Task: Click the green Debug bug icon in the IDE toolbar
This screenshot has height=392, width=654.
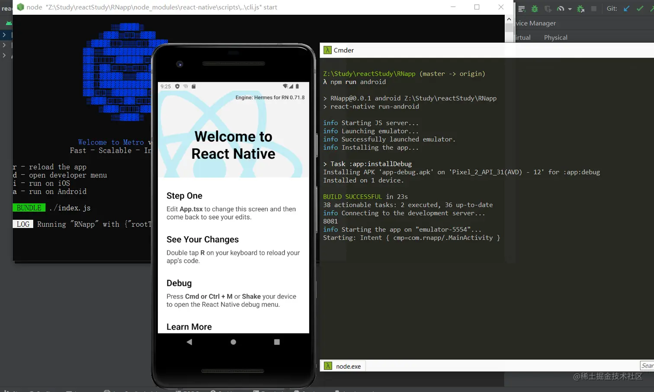Action: coord(535,9)
